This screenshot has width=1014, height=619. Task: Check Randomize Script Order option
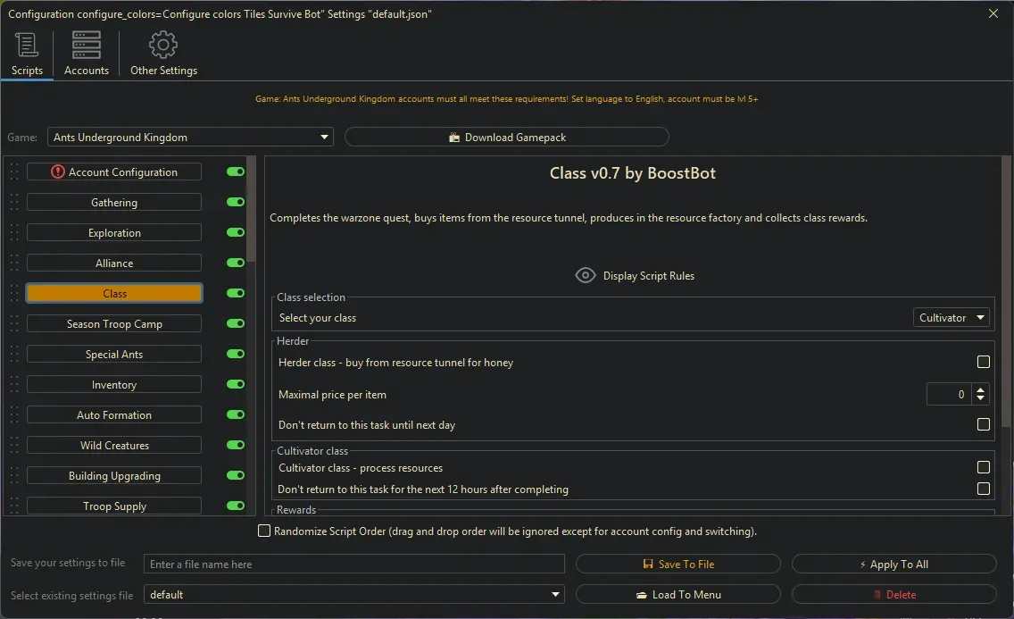(x=264, y=531)
